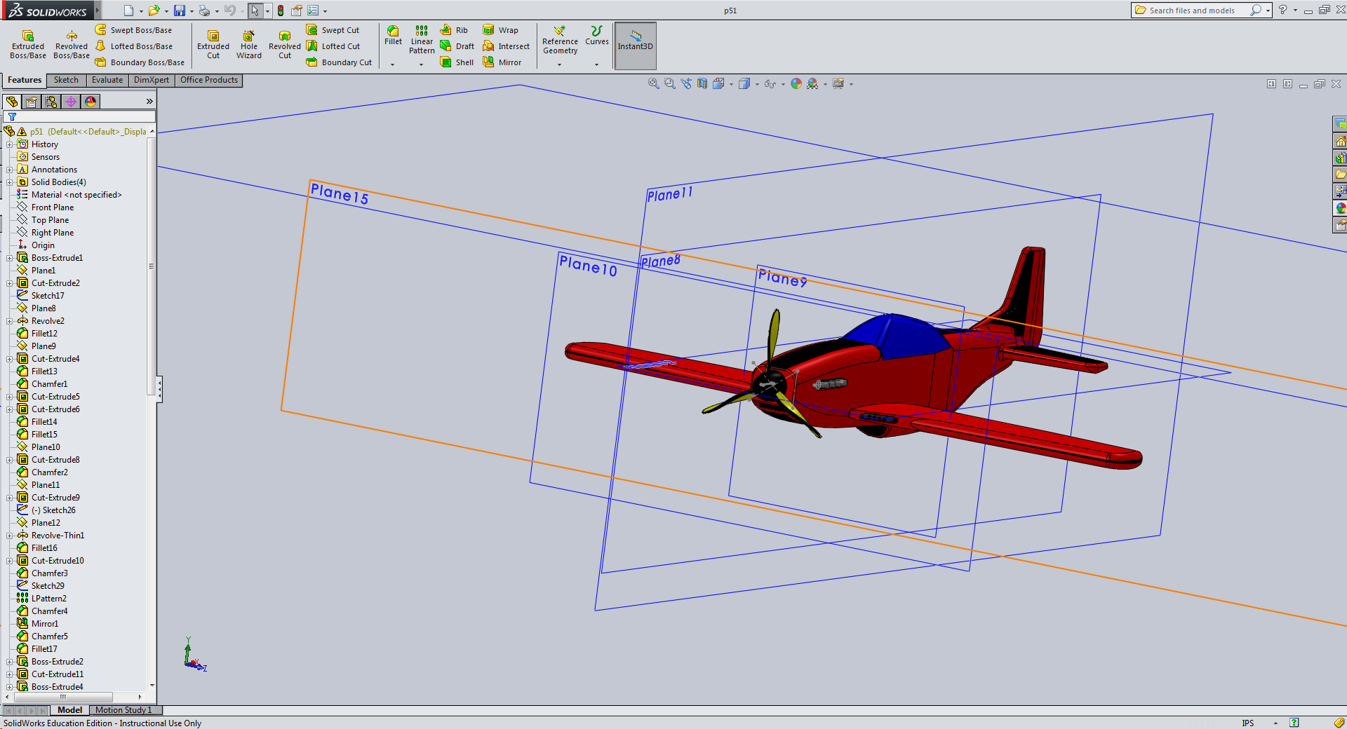The height and width of the screenshot is (729, 1347).
Task: Click the feature tree vertical scrollbar thumb
Action: click(151, 266)
